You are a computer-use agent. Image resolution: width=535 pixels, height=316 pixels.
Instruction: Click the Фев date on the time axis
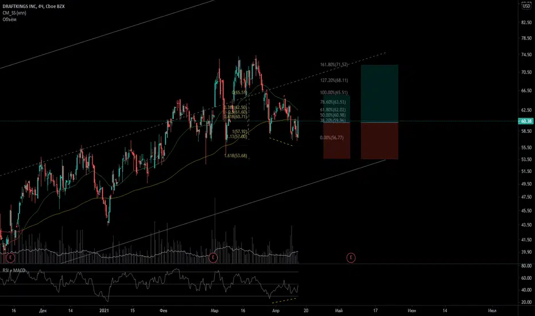coord(164,311)
